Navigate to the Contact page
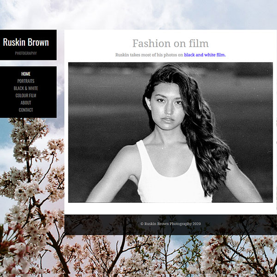 point(26,110)
